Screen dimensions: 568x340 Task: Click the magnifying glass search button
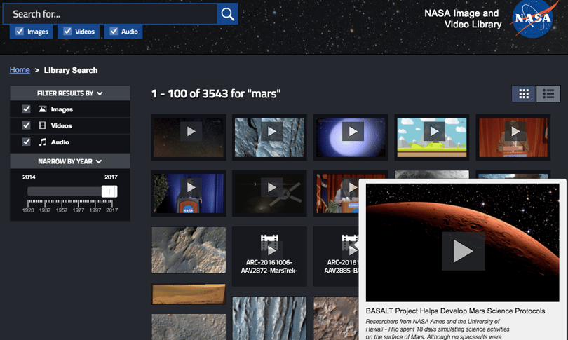tap(227, 14)
